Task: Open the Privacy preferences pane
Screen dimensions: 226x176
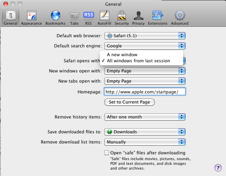Action: 138,18
